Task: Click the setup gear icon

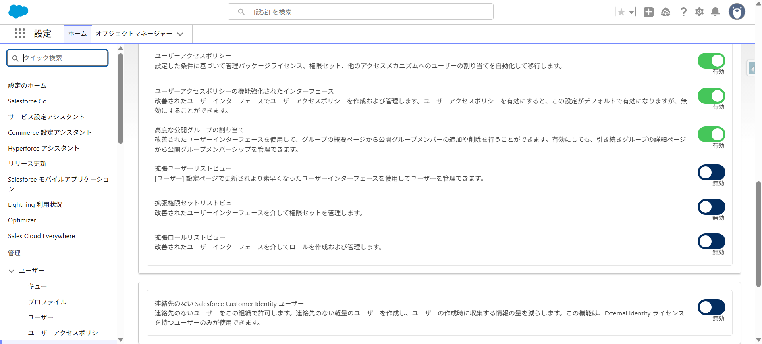Action: [x=699, y=12]
